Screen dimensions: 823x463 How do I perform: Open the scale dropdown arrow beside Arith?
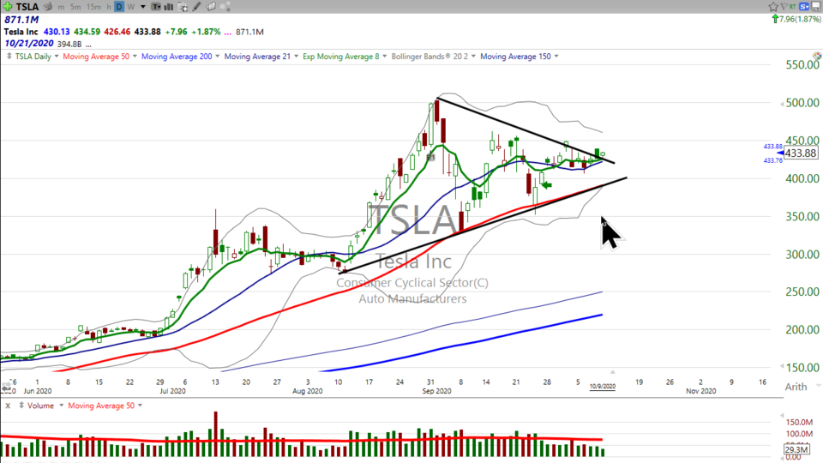click(817, 387)
